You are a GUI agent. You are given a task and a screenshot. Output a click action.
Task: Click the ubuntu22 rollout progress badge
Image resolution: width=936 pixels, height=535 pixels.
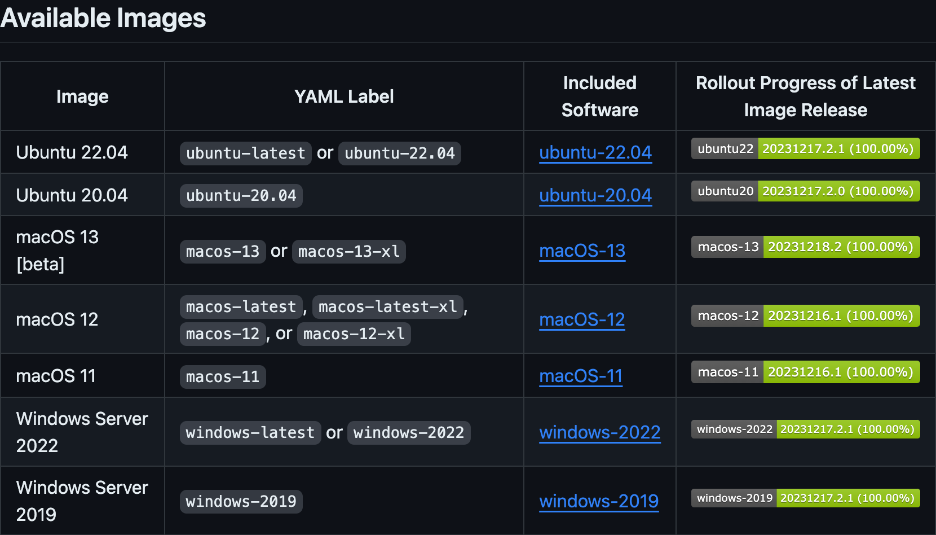[806, 148]
